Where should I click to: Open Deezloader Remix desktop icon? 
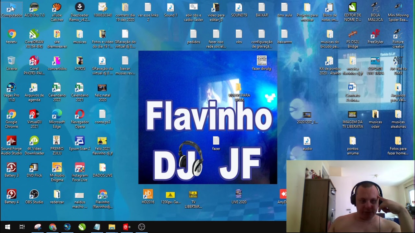click(x=80, y=12)
